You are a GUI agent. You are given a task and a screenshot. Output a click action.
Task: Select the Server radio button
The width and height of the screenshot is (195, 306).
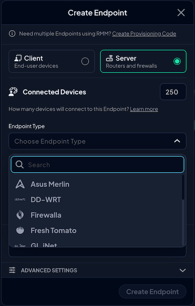click(177, 61)
